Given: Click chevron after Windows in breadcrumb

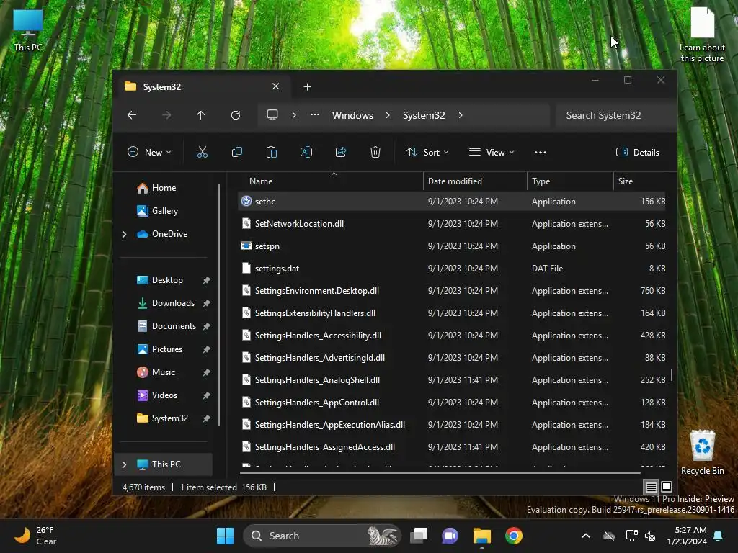Looking at the screenshot, I should tap(388, 115).
